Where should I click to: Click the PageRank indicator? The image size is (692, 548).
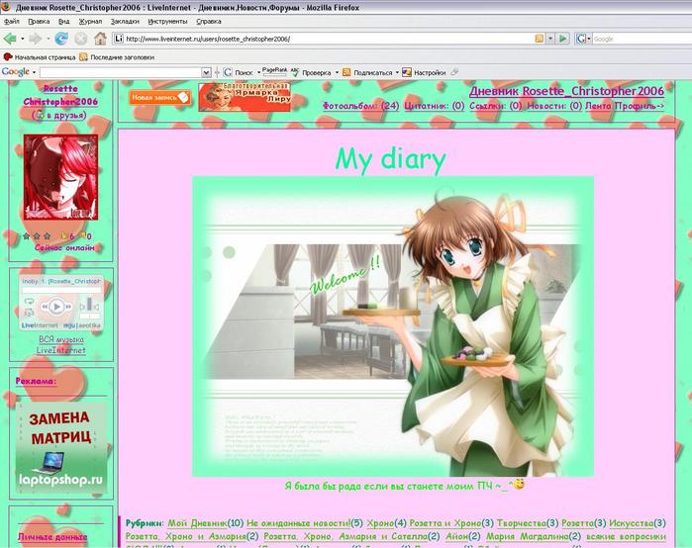click(274, 71)
